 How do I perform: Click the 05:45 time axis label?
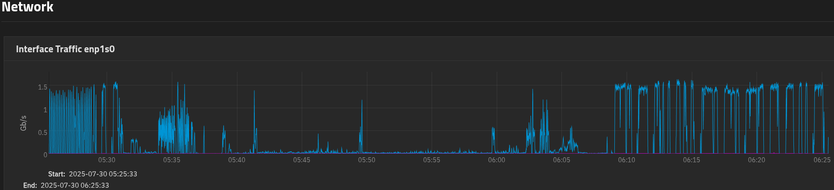(x=302, y=160)
